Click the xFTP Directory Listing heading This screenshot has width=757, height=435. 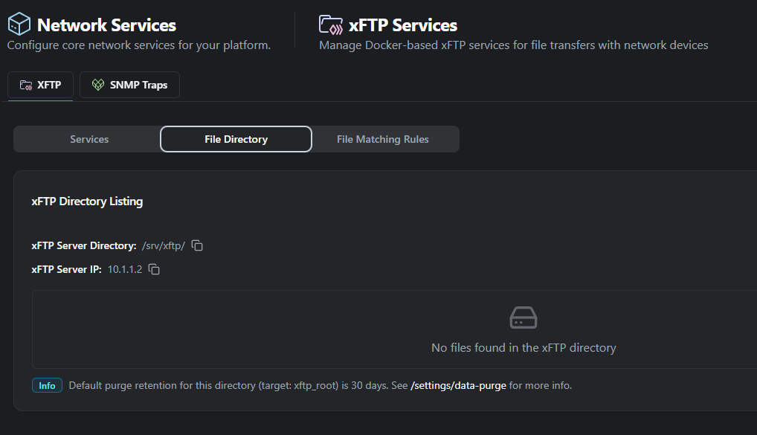[x=87, y=201]
